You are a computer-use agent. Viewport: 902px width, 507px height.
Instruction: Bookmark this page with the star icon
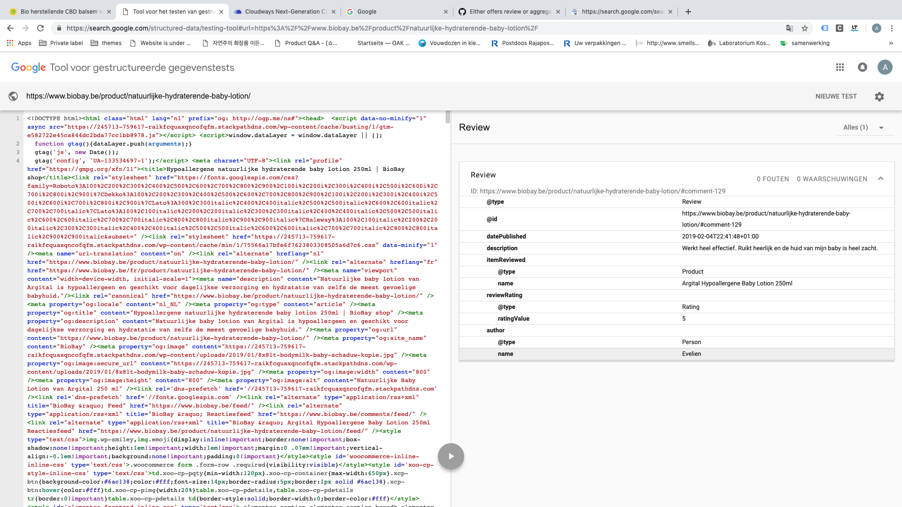(805, 28)
